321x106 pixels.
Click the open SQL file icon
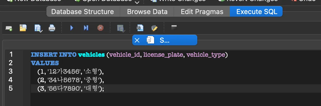pos(23,28)
